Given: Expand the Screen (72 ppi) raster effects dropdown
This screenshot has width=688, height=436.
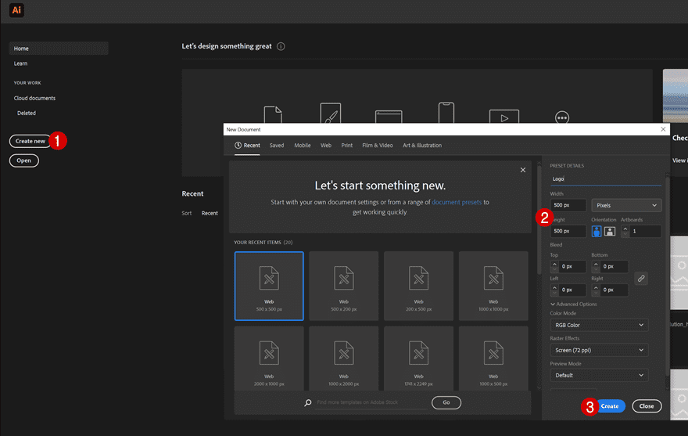Looking at the screenshot, I should click(598, 350).
